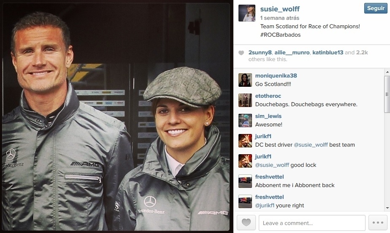Open the susie_wolff username link in header

[x=280, y=9]
